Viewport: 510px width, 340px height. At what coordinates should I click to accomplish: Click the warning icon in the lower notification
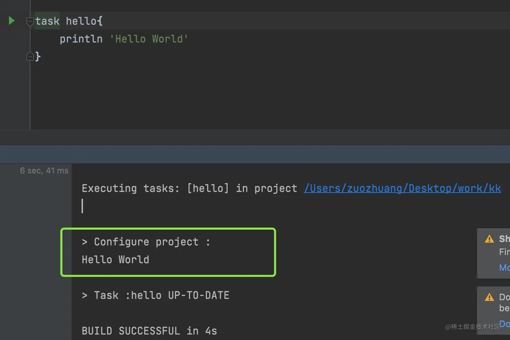(489, 297)
